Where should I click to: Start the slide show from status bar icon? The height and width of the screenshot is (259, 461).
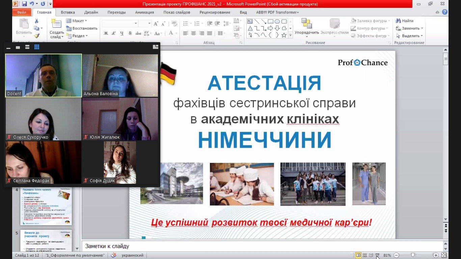click(x=377, y=255)
